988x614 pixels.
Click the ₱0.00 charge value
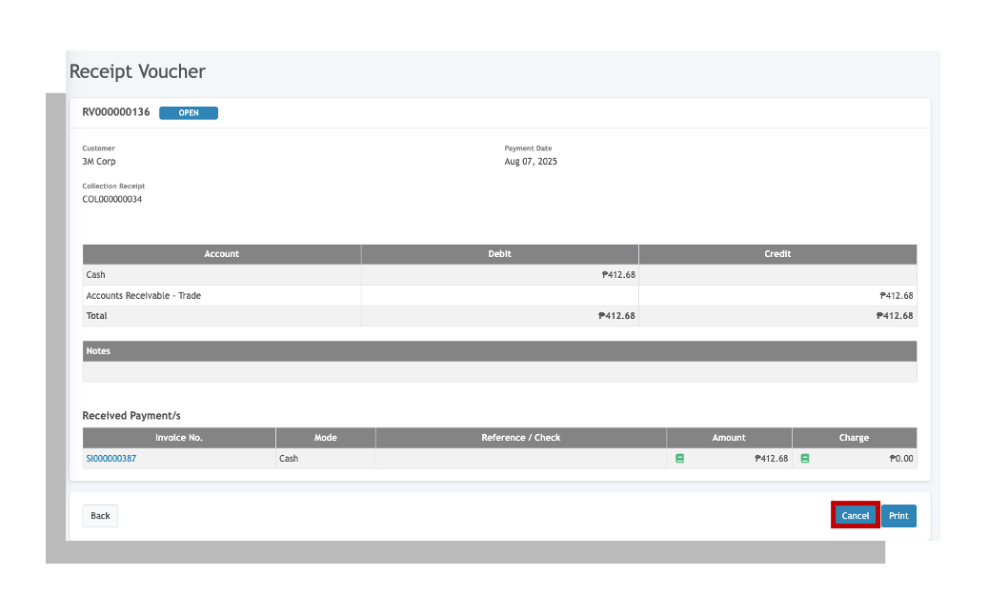click(x=901, y=459)
